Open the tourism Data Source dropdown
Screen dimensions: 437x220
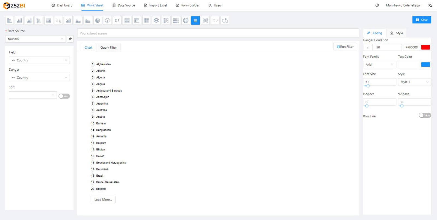point(36,39)
